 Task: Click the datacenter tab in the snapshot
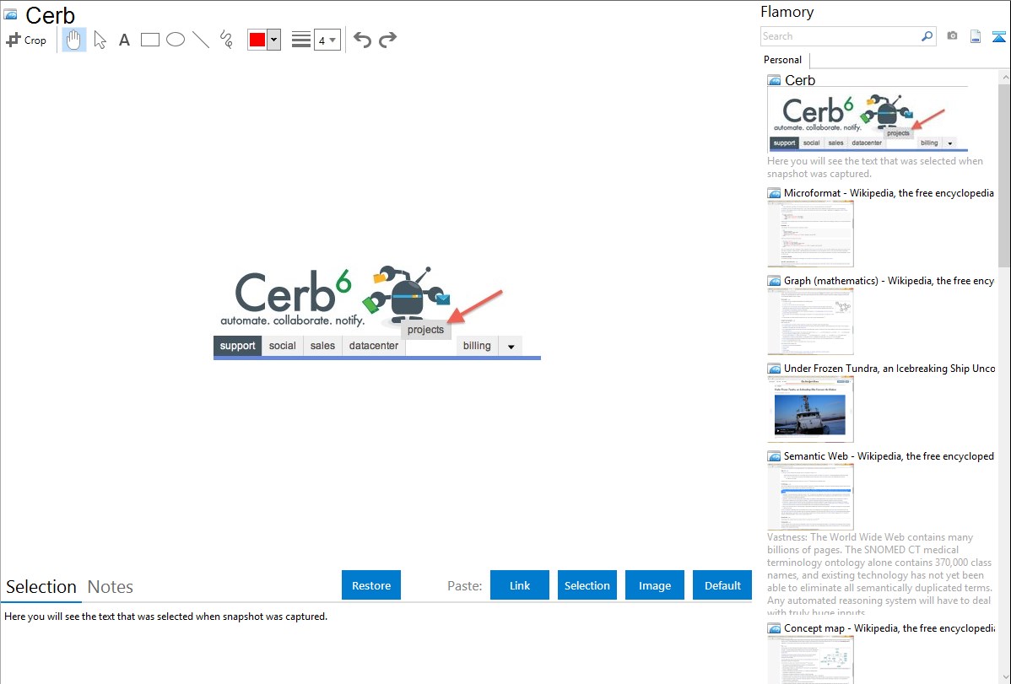tap(374, 346)
